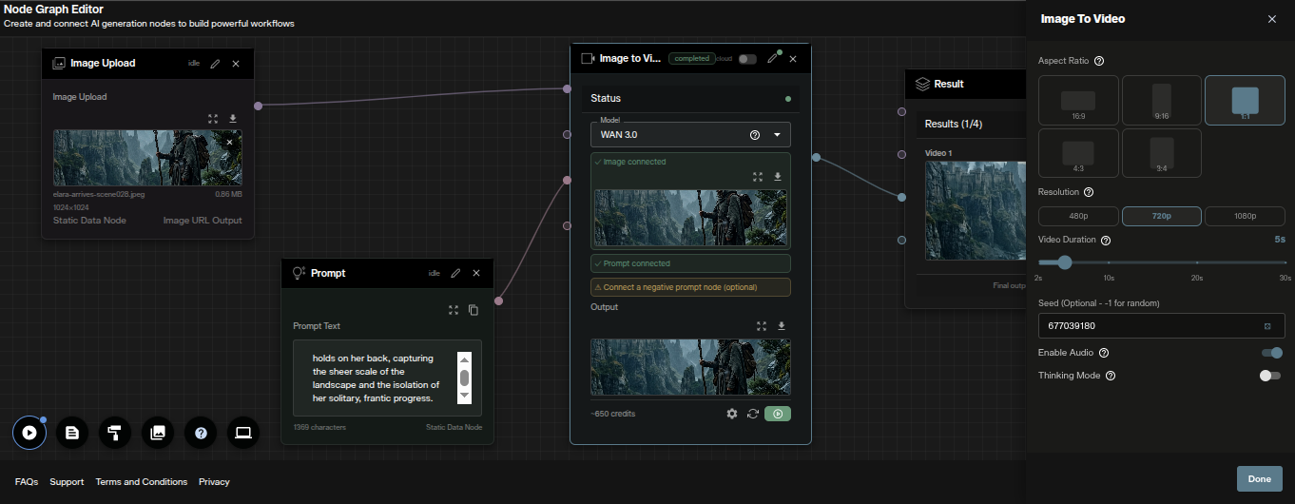The width and height of the screenshot is (1295, 504).
Task: Open the help question mark in bottom toolbar
Action: [201, 433]
